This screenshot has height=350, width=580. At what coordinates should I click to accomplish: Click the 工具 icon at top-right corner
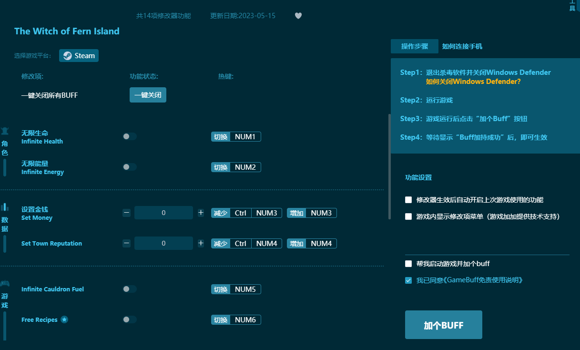[572, 6]
